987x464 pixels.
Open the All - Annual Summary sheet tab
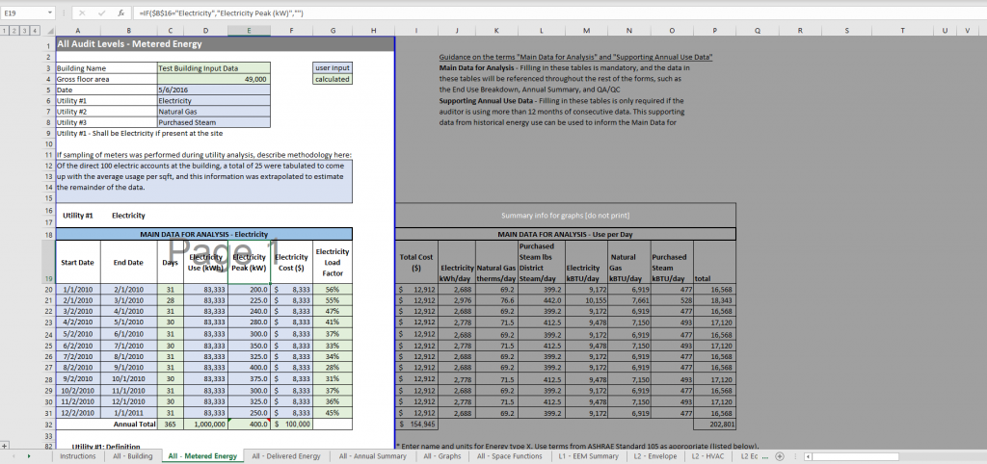[x=372, y=456]
